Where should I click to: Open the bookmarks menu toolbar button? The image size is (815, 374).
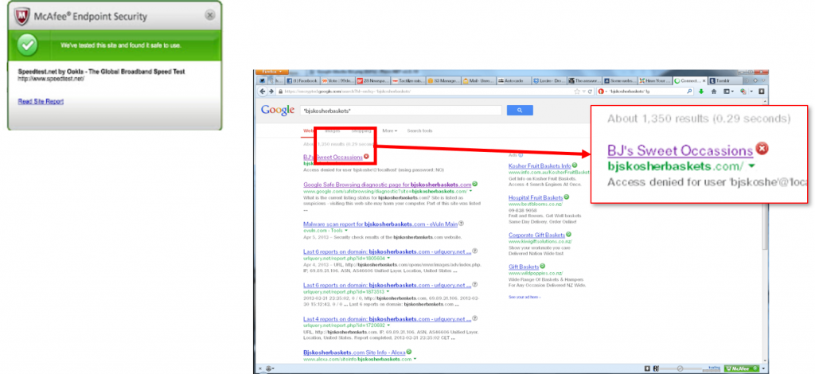(x=727, y=92)
